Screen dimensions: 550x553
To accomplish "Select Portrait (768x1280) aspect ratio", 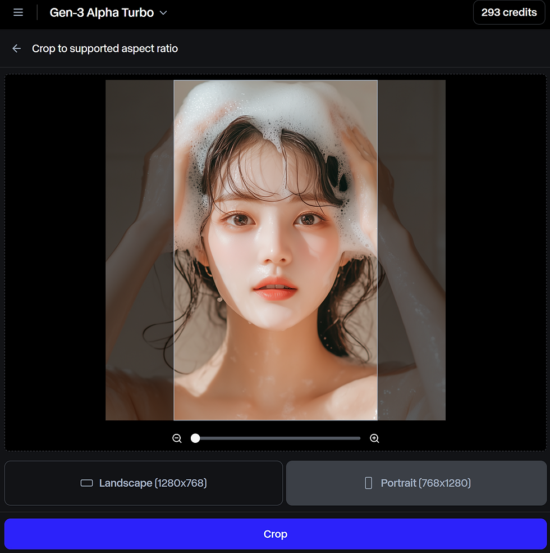I will (x=416, y=483).
